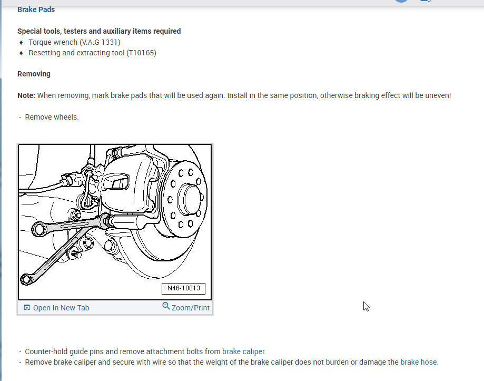Screen dimensions: 484x381
Task: Click the brake caliper diagram image
Action: coord(115,222)
